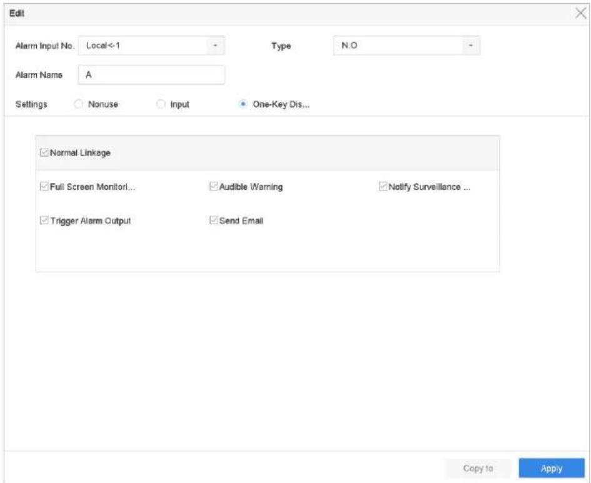Toggle Notify Surveillance checkbox
This screenshot has height=483, width=591.
pos(383,187)
